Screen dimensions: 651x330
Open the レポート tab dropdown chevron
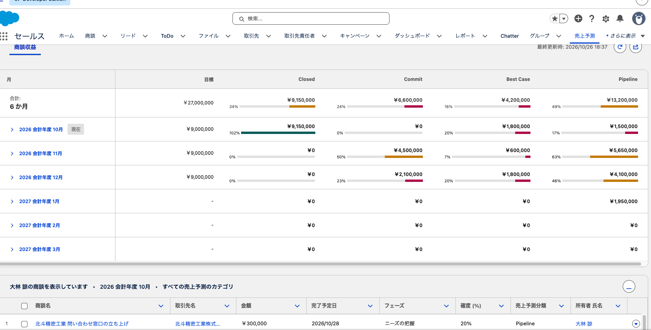(x=485, y=36)
